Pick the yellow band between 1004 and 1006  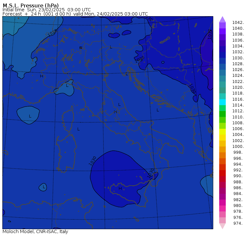pyautogui.click(x=222, y=132)
